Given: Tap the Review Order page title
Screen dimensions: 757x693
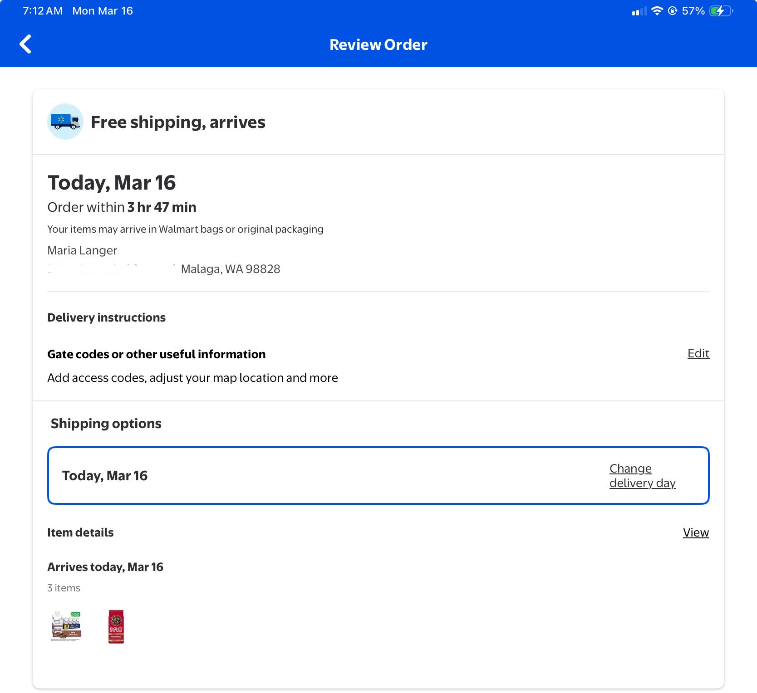Looking at the screenshot, I should [378, 44].
